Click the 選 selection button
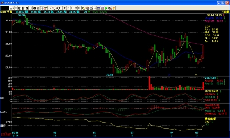 coord(27,8)
